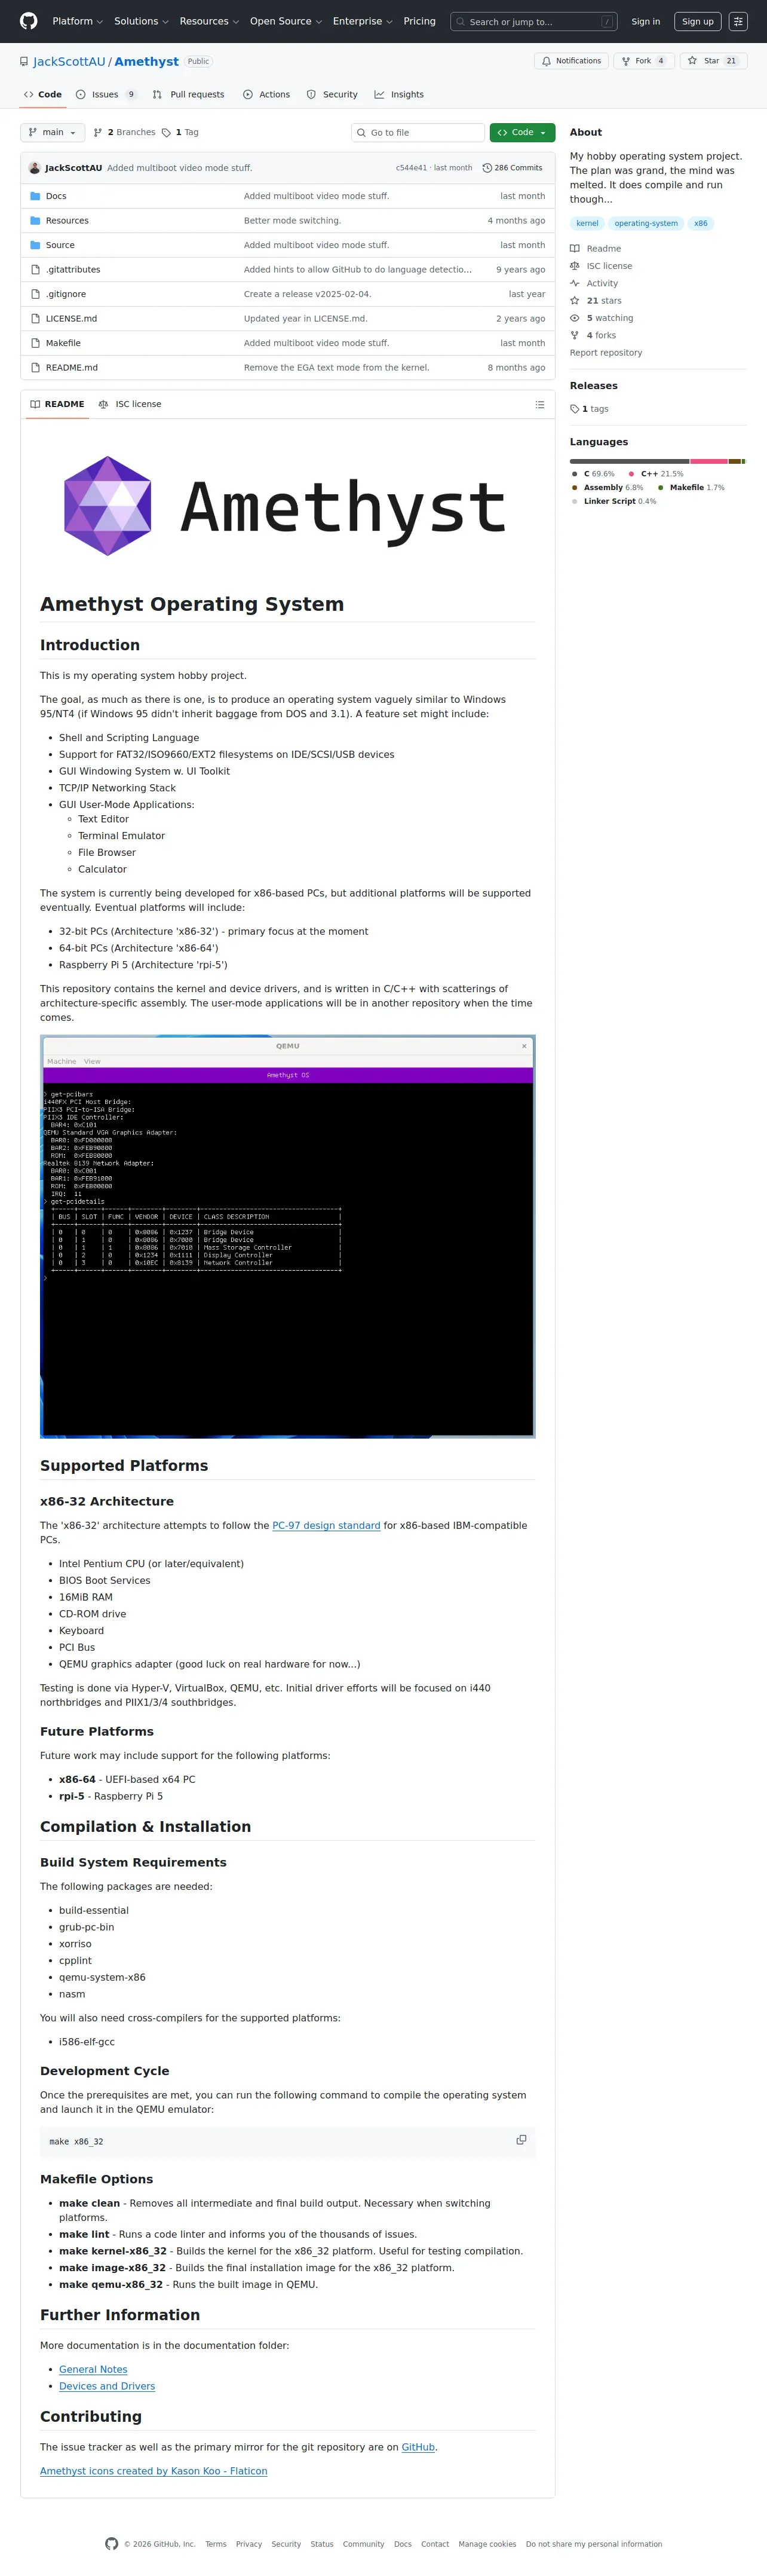View the 2 Branches list

click(125, 132)
